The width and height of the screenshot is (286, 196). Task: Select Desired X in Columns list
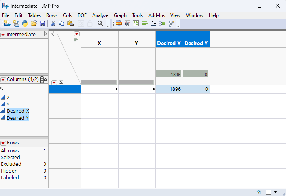[x=18, y=111]
